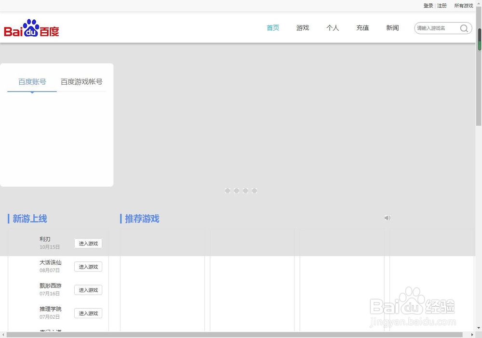Open 所有游戏 in the top bar
Image resolution: width=482 pixels, height=338 pixels.
[464, 5]
